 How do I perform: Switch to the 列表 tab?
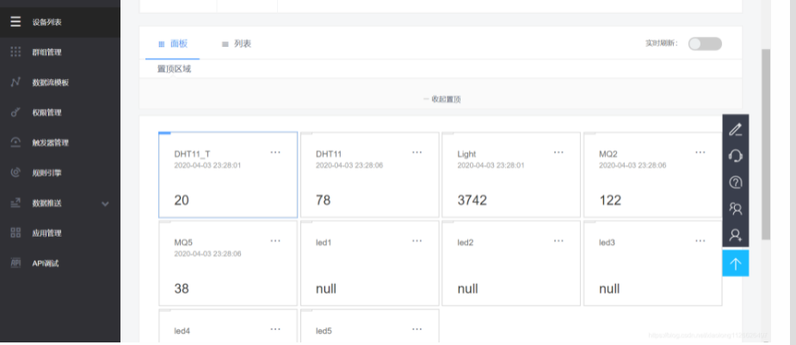click(x=237, y=44)
